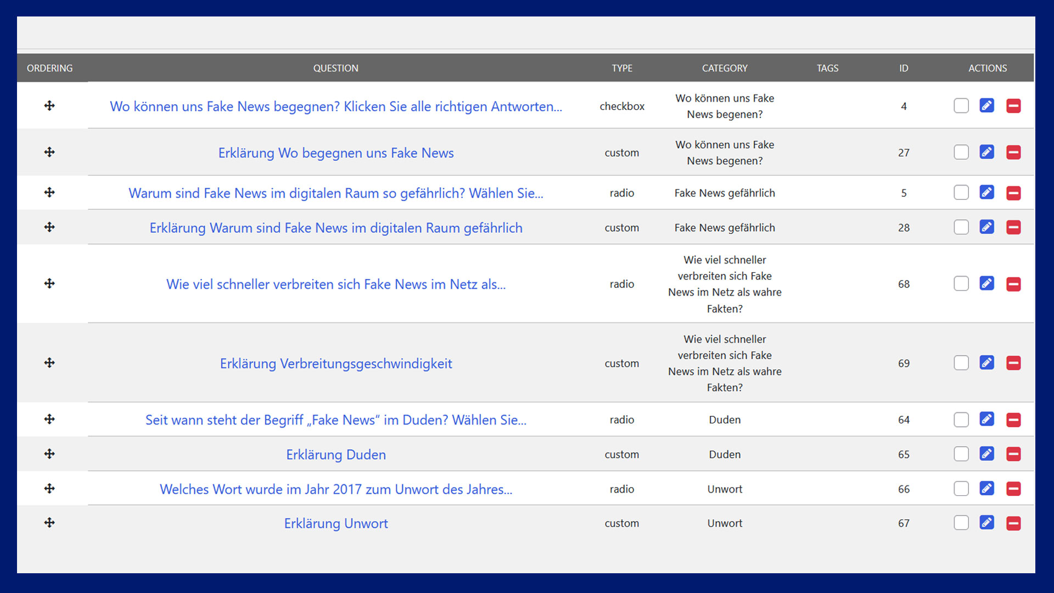Tick the checkbox for question ID 4
The image size is (1054, 593).
tap(961, 105)
